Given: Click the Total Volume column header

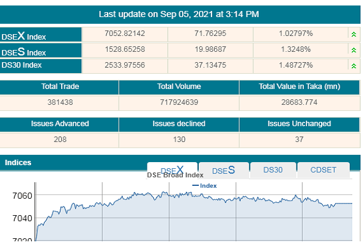Looking at the screenshot, I should pos(179,87).
